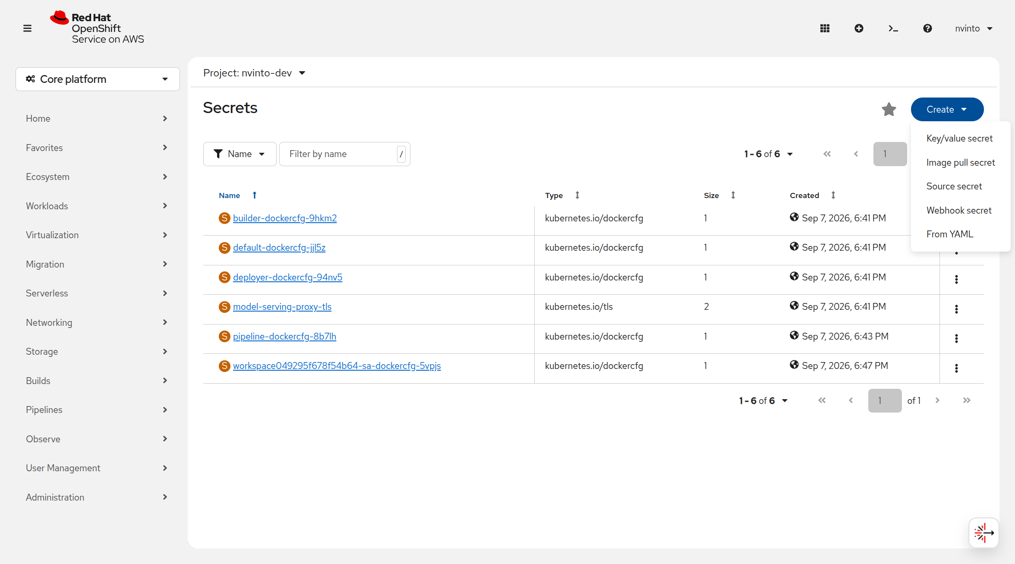Click the S badge beside builder-dockercfg-9hkm2

(x=224, y=218)
